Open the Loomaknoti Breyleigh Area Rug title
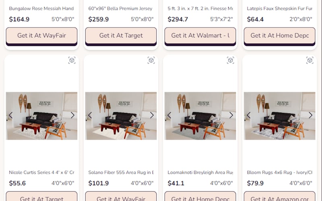This screenshot has width=322, height=201. [x=200, y=172]
